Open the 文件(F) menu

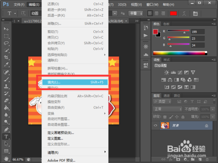[x=19, y=4]
